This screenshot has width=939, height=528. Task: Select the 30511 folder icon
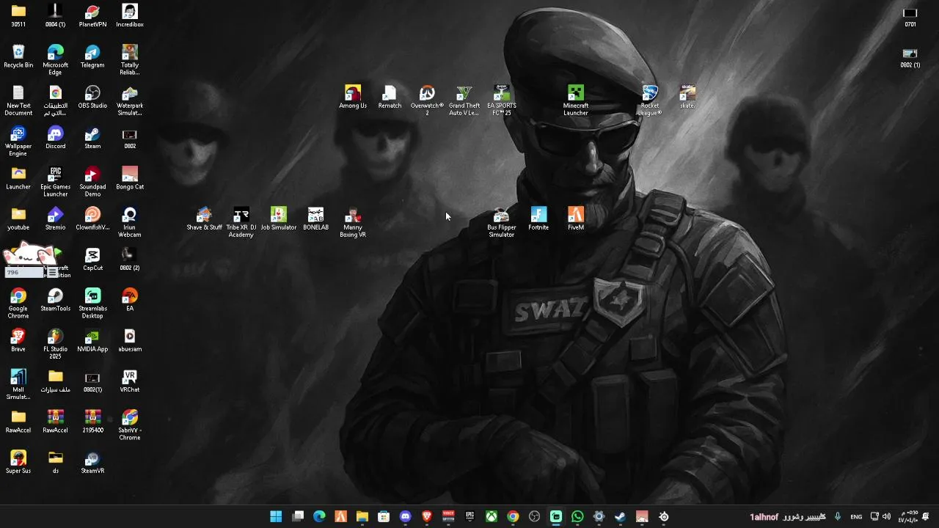[18, 15]
